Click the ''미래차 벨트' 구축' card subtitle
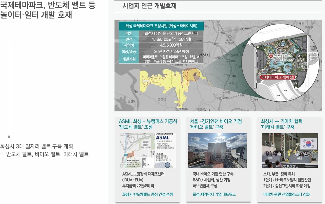The image size is (325, 204). click(277, 127)
